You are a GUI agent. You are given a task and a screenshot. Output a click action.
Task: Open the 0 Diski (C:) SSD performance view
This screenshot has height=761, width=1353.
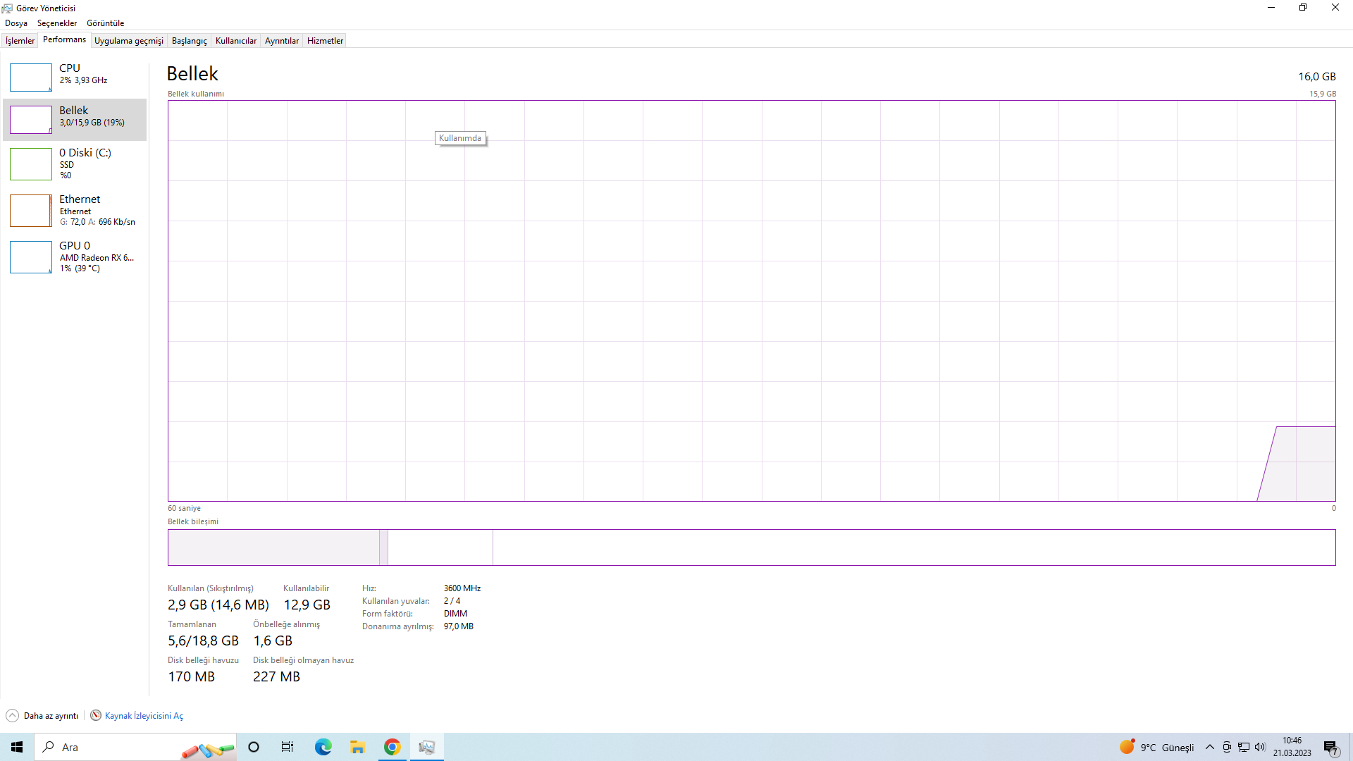75,163
